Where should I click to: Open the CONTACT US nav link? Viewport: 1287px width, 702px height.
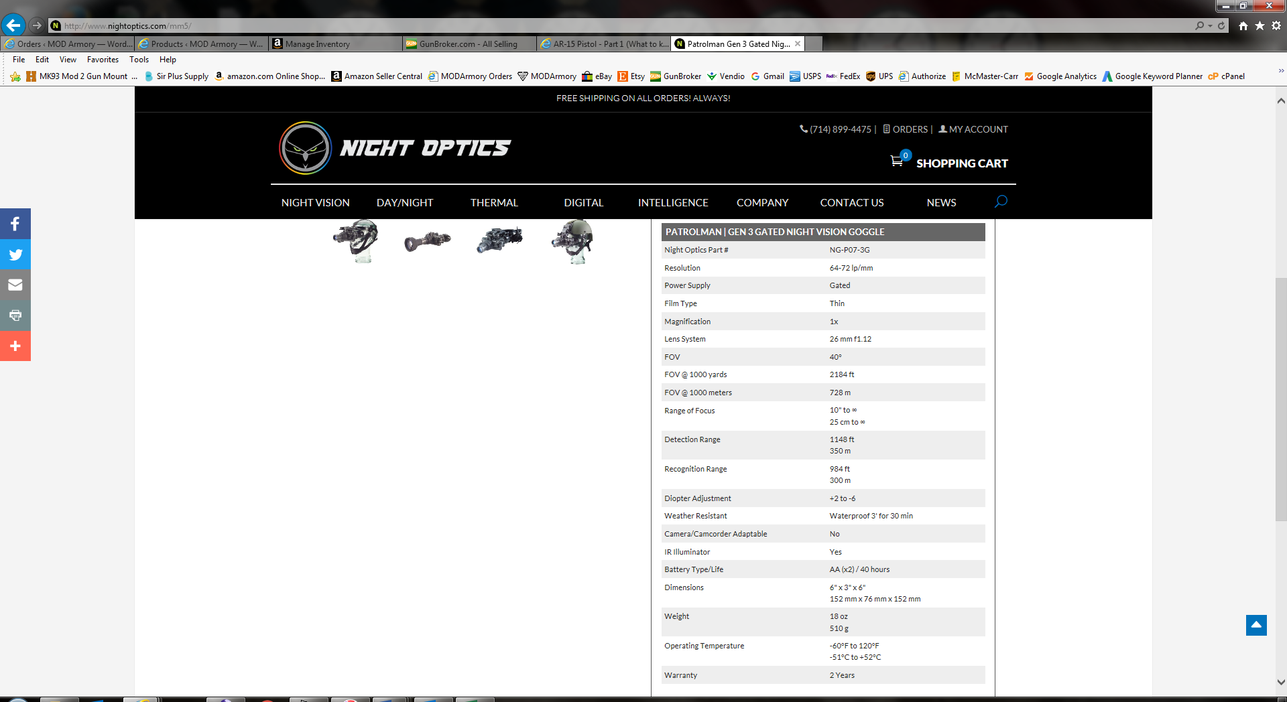(x=852, y=202)
